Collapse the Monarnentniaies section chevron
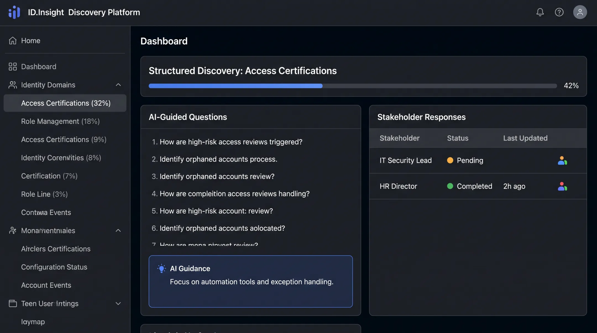The height and width of the screenshot is (333, 597). tap(118, 231)
